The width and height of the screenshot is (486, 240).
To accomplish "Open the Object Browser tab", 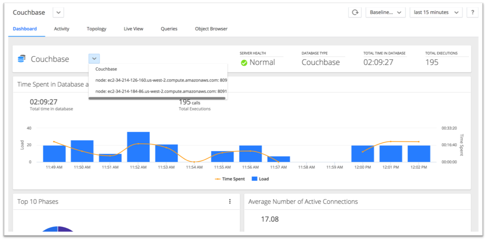I will click(211, 29).
